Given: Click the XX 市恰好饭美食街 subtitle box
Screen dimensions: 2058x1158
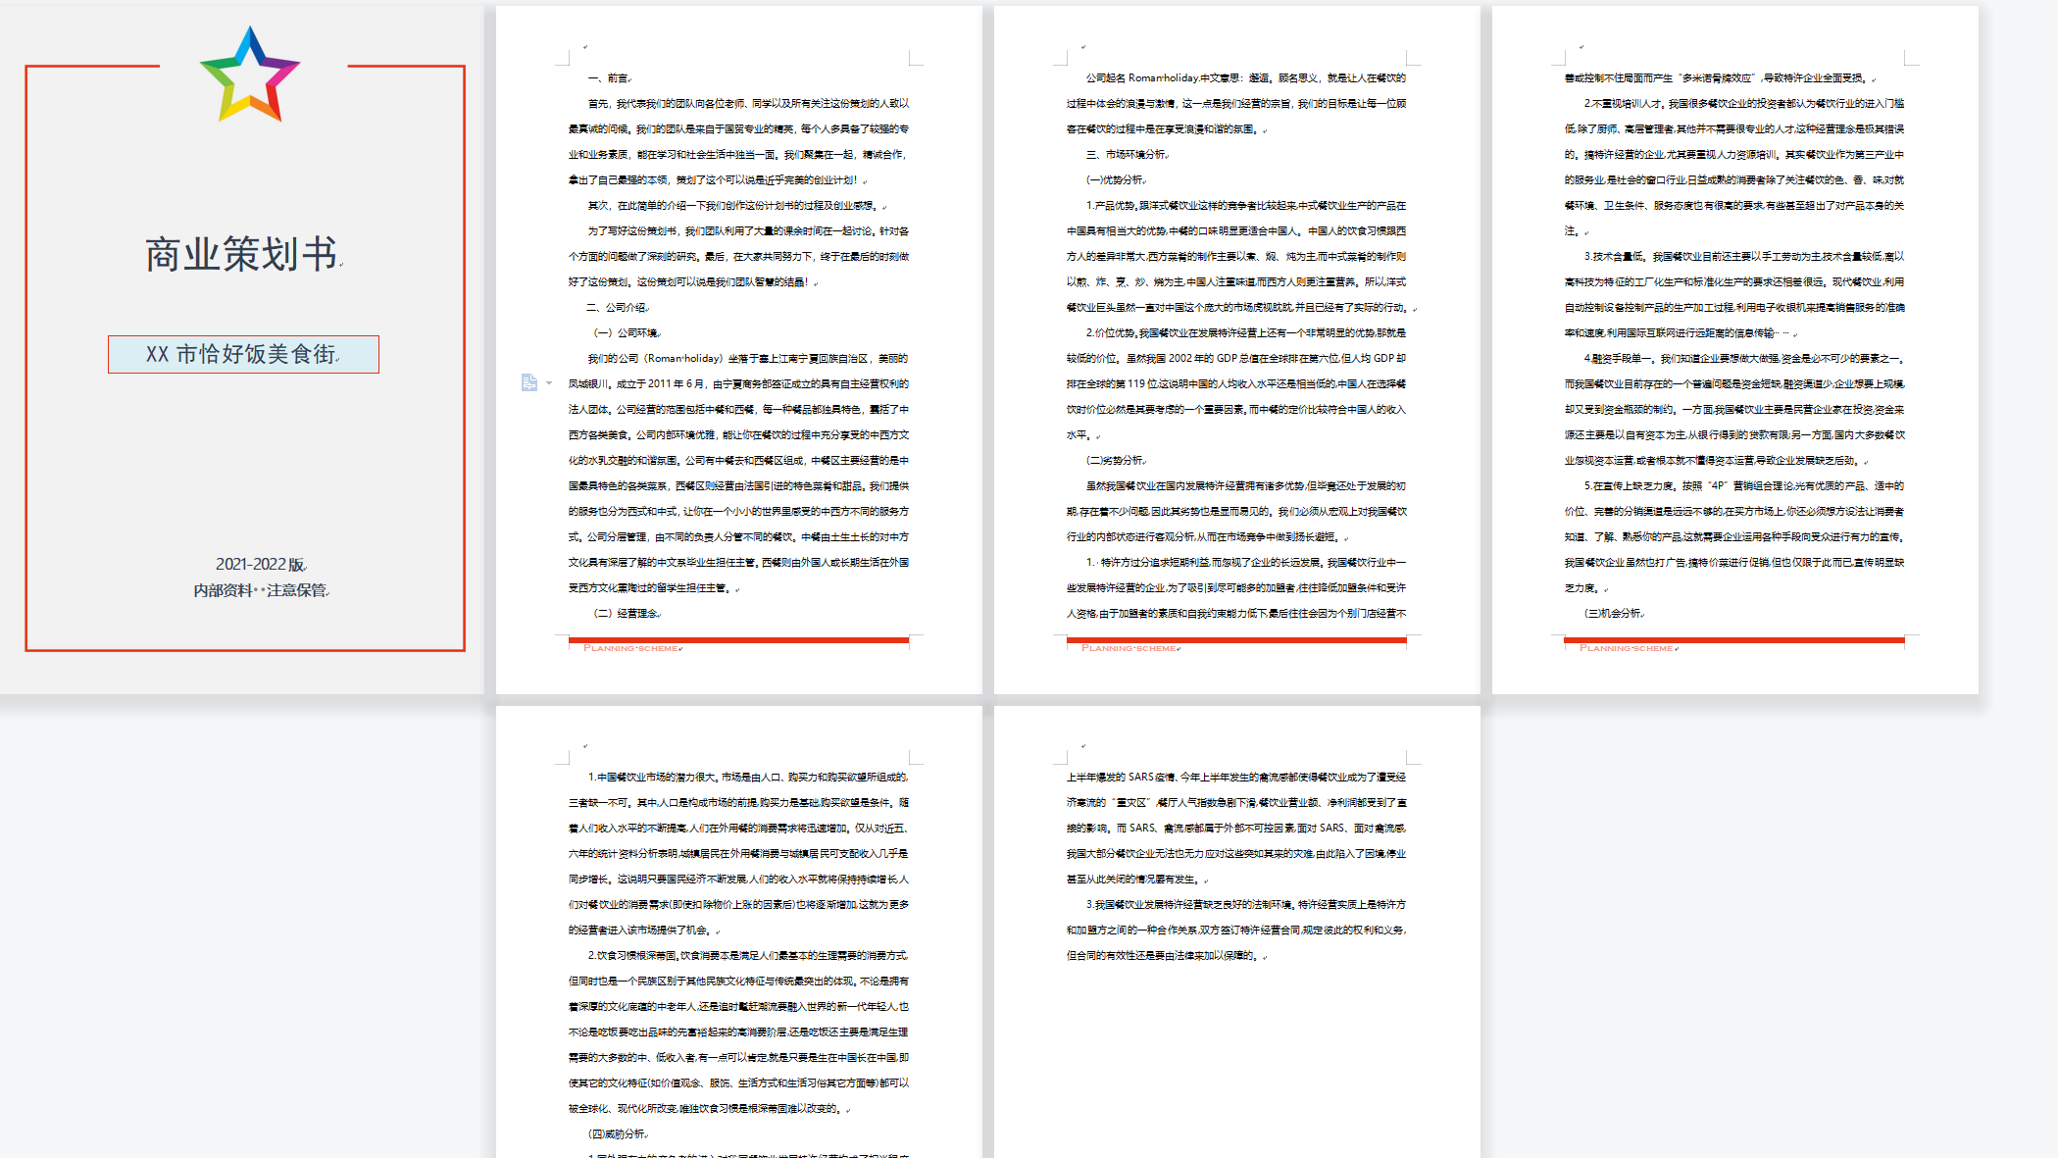Looking at the screenshot, I should pos(243,354).
